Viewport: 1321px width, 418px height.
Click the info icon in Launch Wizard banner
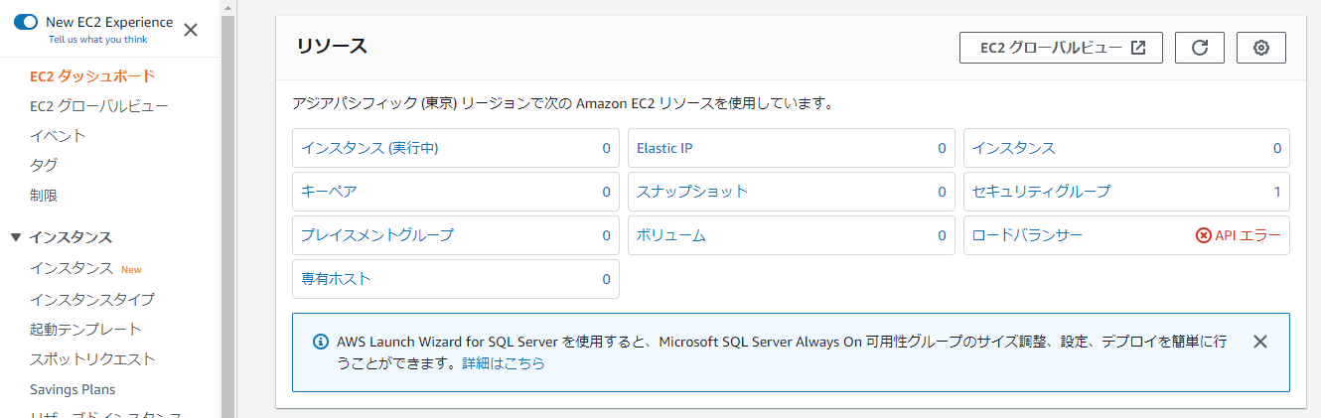(x=321, y=342)
